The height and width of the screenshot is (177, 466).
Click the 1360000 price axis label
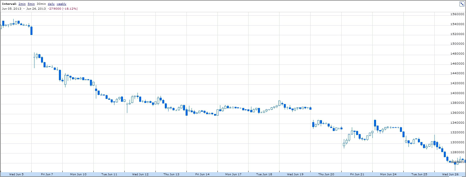pyautogui.click(x=458, y=113)
